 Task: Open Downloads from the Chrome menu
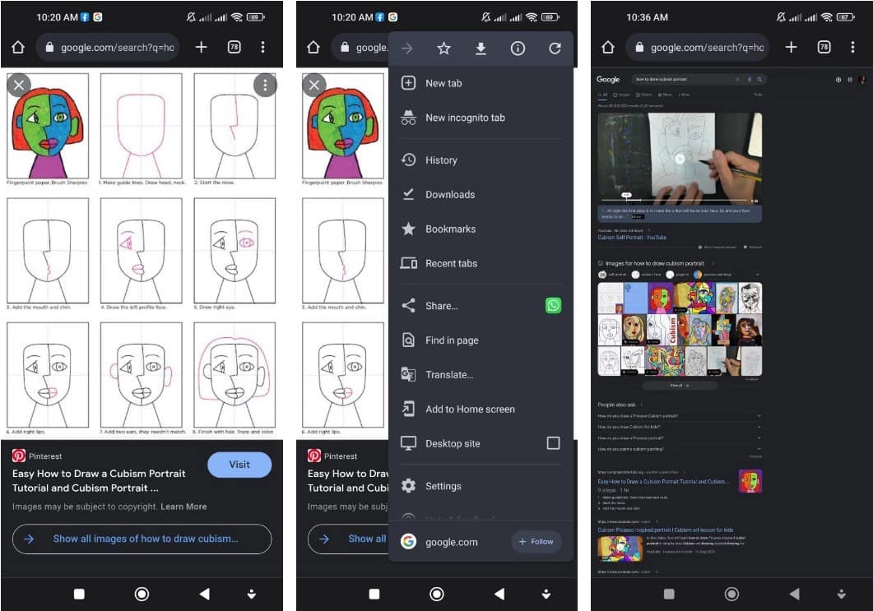point(481,194)
